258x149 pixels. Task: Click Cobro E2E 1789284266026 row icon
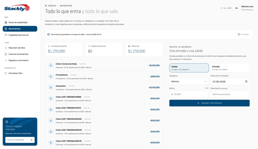(x=51, y=131)
